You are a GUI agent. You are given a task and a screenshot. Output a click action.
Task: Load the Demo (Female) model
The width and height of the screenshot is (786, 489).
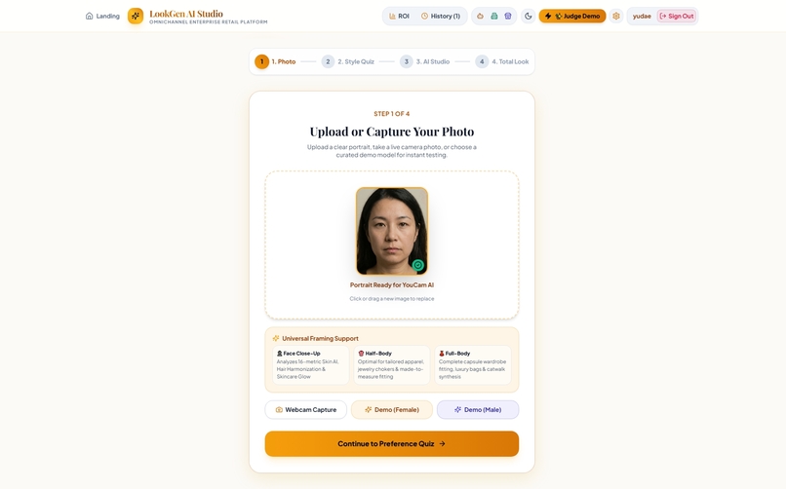392,409
